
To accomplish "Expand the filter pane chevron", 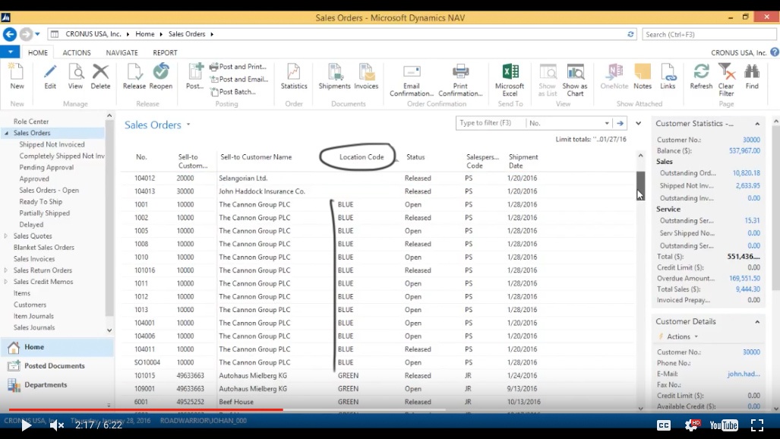I will pos(638,123).
